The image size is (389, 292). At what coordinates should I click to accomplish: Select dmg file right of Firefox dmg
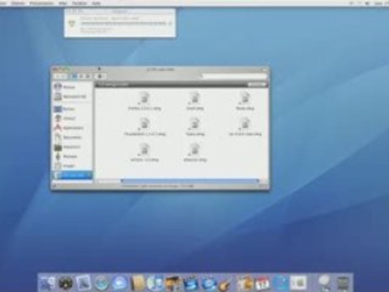(x=195, y=101)
